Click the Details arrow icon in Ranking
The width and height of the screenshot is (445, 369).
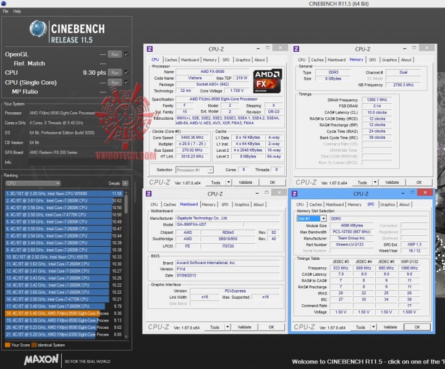click(125, 183)
